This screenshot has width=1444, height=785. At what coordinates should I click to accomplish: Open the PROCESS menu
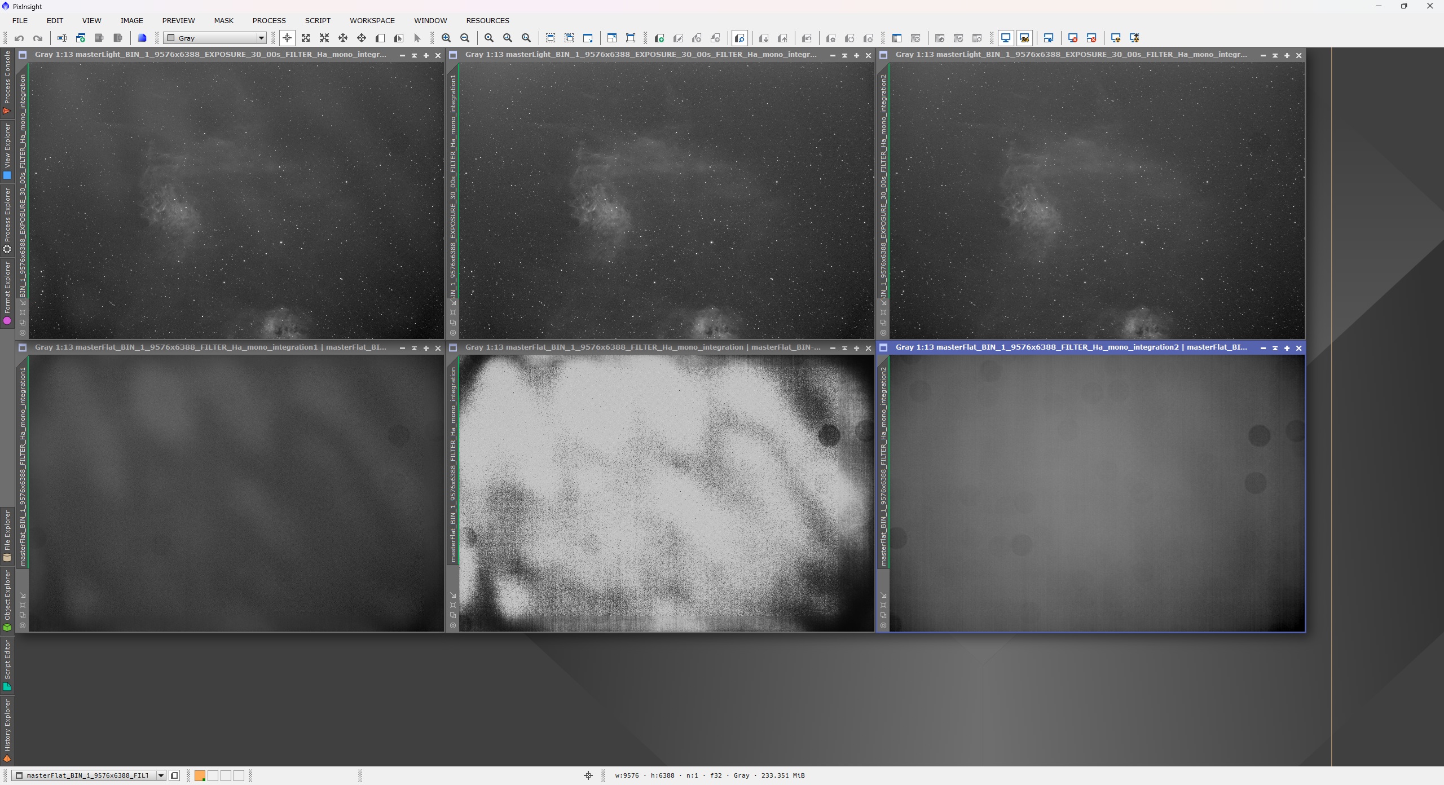pyautogui.click(x=269, y=20)
